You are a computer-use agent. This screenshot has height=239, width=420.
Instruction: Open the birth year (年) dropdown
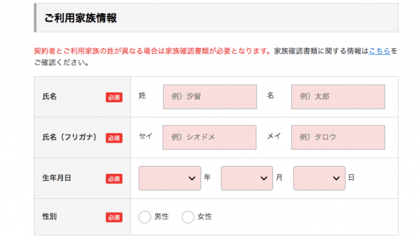tap(170, 178)
